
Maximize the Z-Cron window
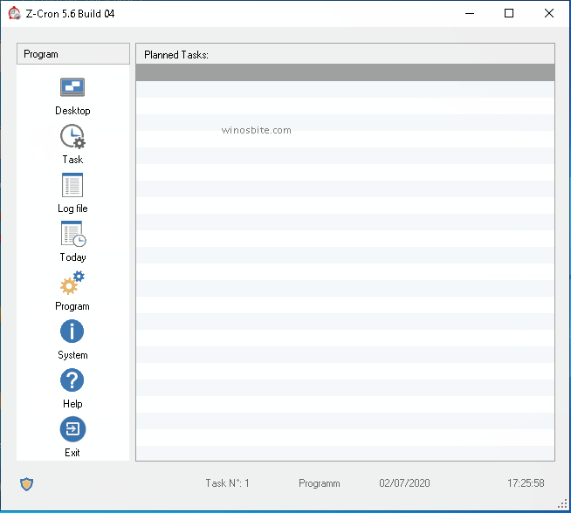coord(509,13)
